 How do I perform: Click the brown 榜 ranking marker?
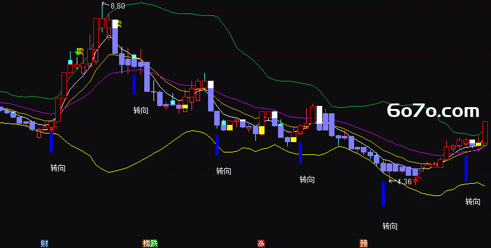pyautogui.click(x=146, y=243)
